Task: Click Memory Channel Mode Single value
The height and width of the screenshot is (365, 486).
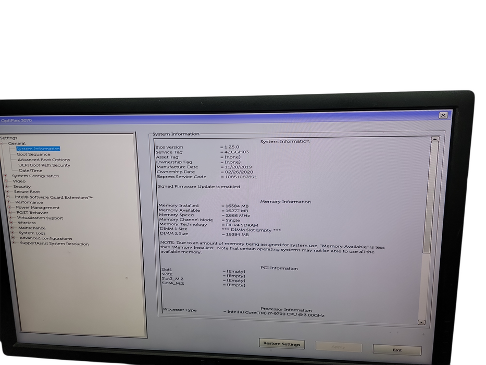Action: [x=232, y=220]
